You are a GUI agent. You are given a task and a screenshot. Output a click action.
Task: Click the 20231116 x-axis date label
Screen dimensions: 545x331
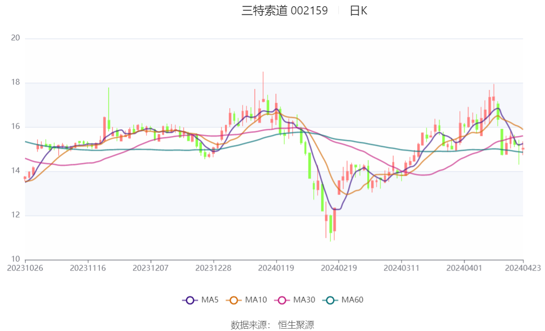click(x=88, y=268)
